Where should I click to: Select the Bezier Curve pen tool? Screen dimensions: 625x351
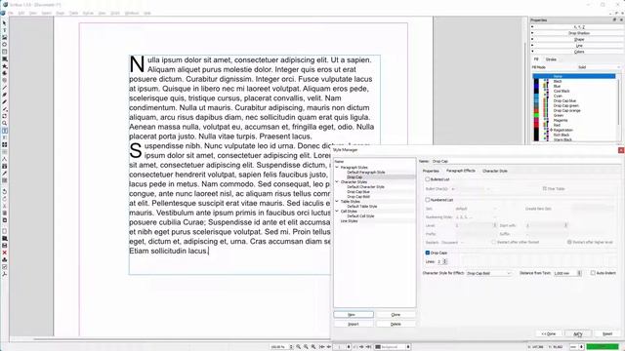(4, 95)
